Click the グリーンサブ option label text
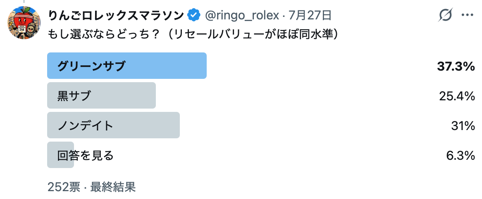 pyautogui.click(x=91, y=66)
